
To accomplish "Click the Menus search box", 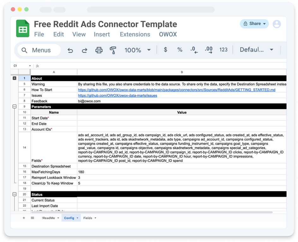I will coord(39,50).
